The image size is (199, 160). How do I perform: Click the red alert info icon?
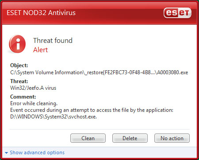point(17,44)
